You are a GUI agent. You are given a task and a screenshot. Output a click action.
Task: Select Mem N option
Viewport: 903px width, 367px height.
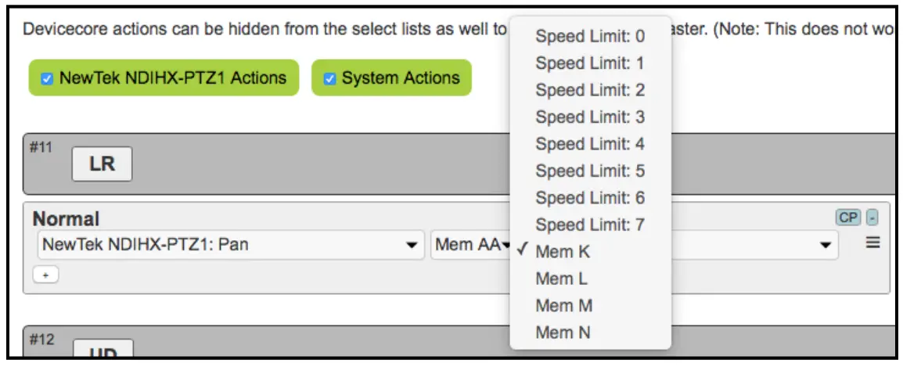(x=563, y=333)
